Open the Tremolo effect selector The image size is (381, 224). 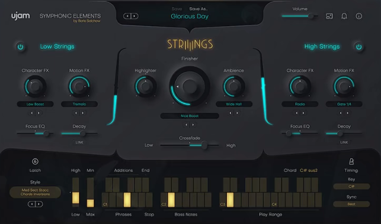tap(79, 104)
